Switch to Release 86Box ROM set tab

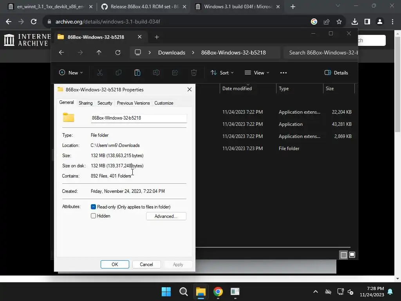[143, 7]
